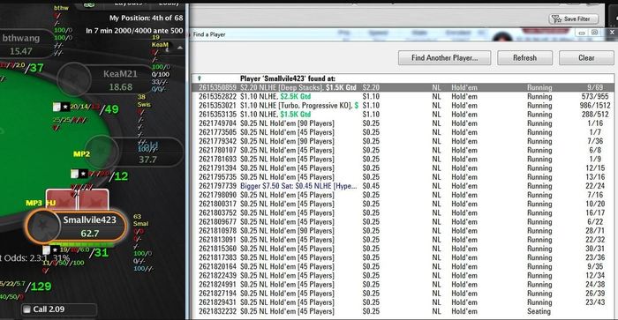Select tournament 2621798090 row

point(403,195)
